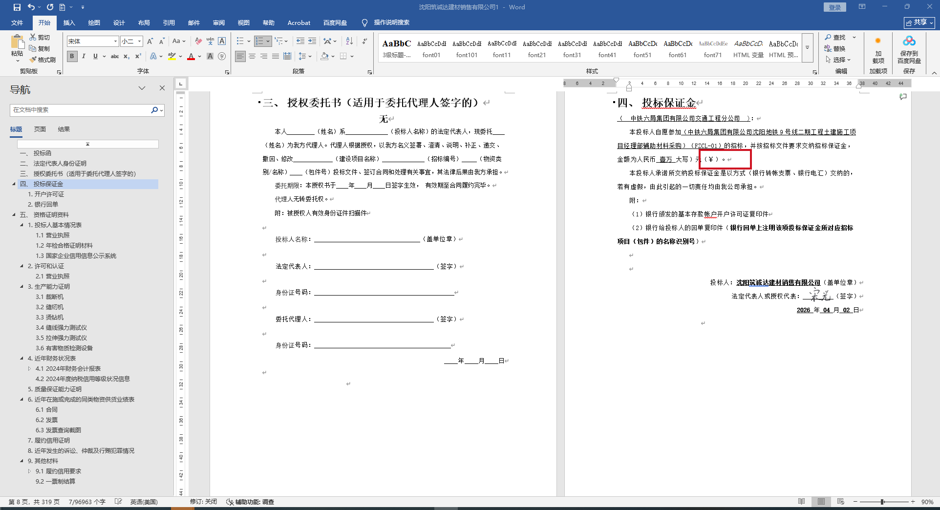Apply superscript formatting
Screen dimensions: 940x510
point(138,56)
